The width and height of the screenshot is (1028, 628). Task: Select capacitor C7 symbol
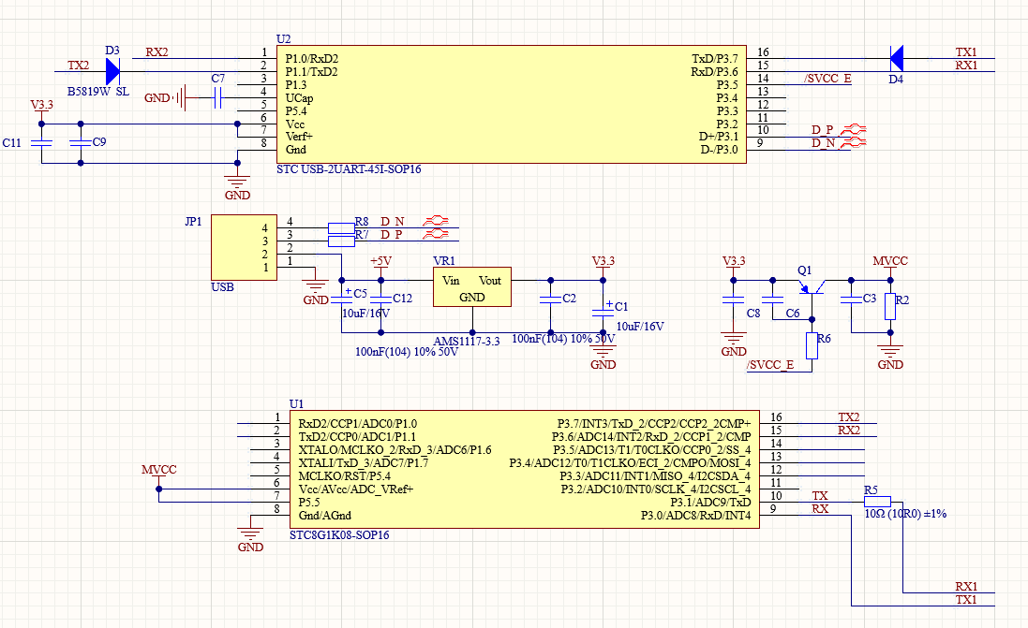point(218,98)
